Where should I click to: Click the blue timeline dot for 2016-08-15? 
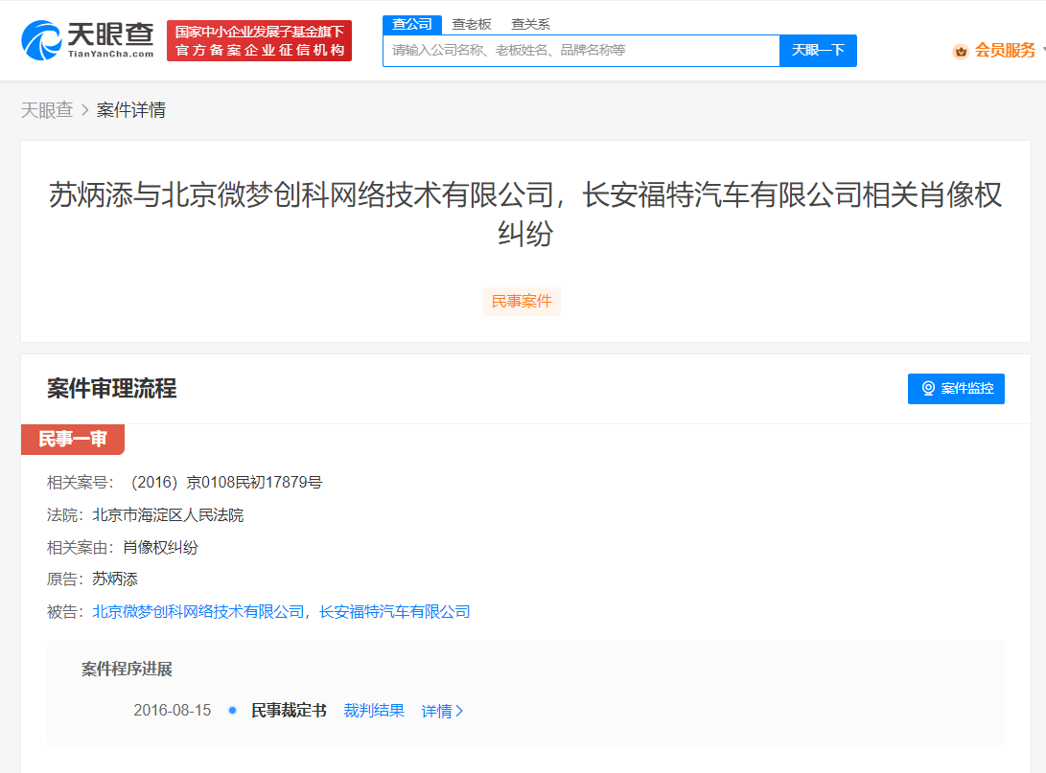tap(232, 711)
